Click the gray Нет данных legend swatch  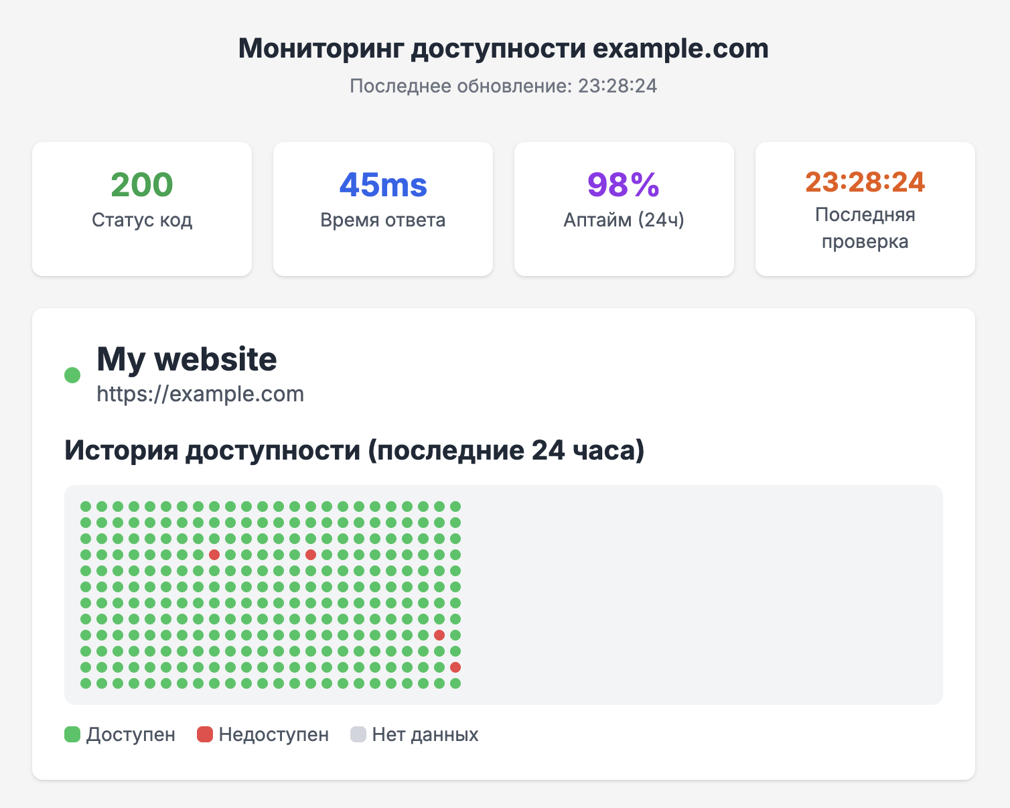358,734
